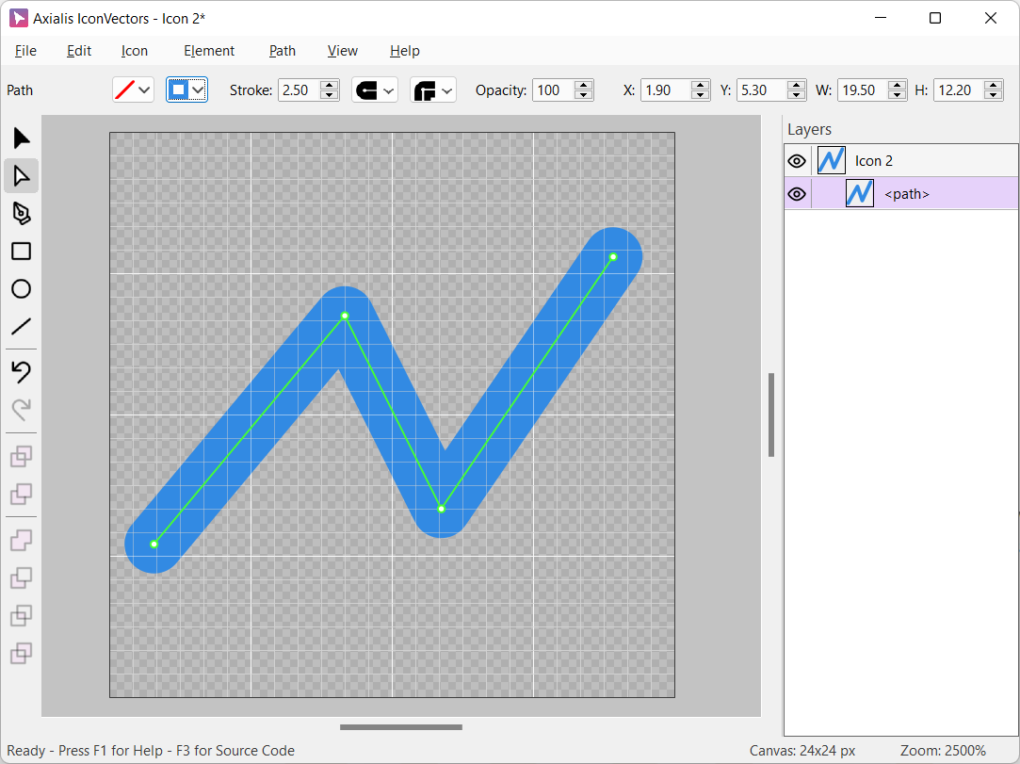Screen dimensions: 1020x764
Task: Pick the Ellipse shape tool
Action: (21, 289)
